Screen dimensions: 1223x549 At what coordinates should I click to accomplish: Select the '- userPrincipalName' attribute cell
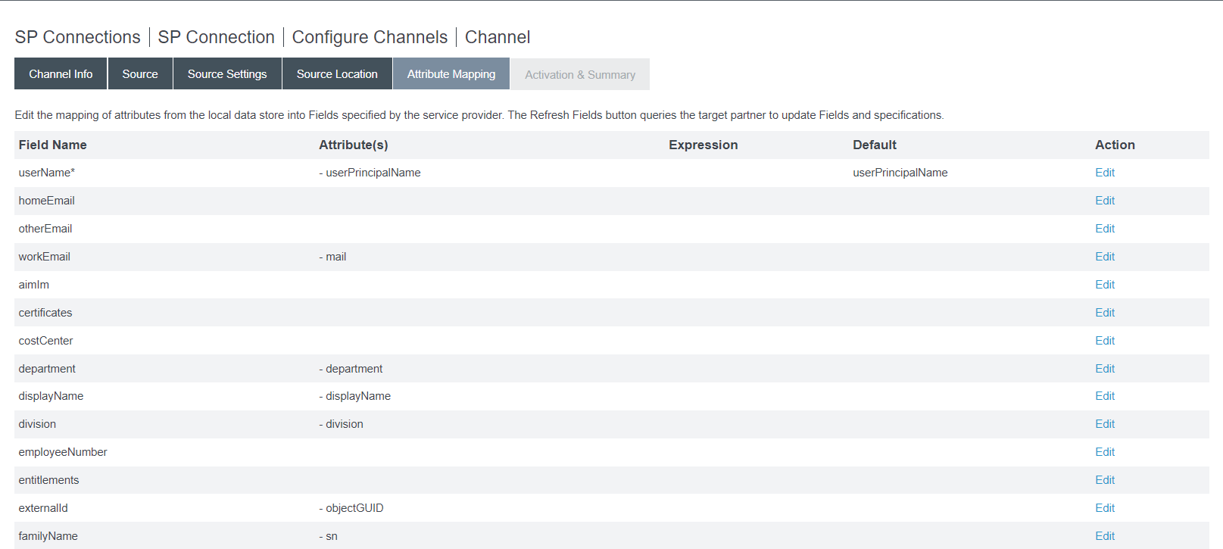(370, 173)
